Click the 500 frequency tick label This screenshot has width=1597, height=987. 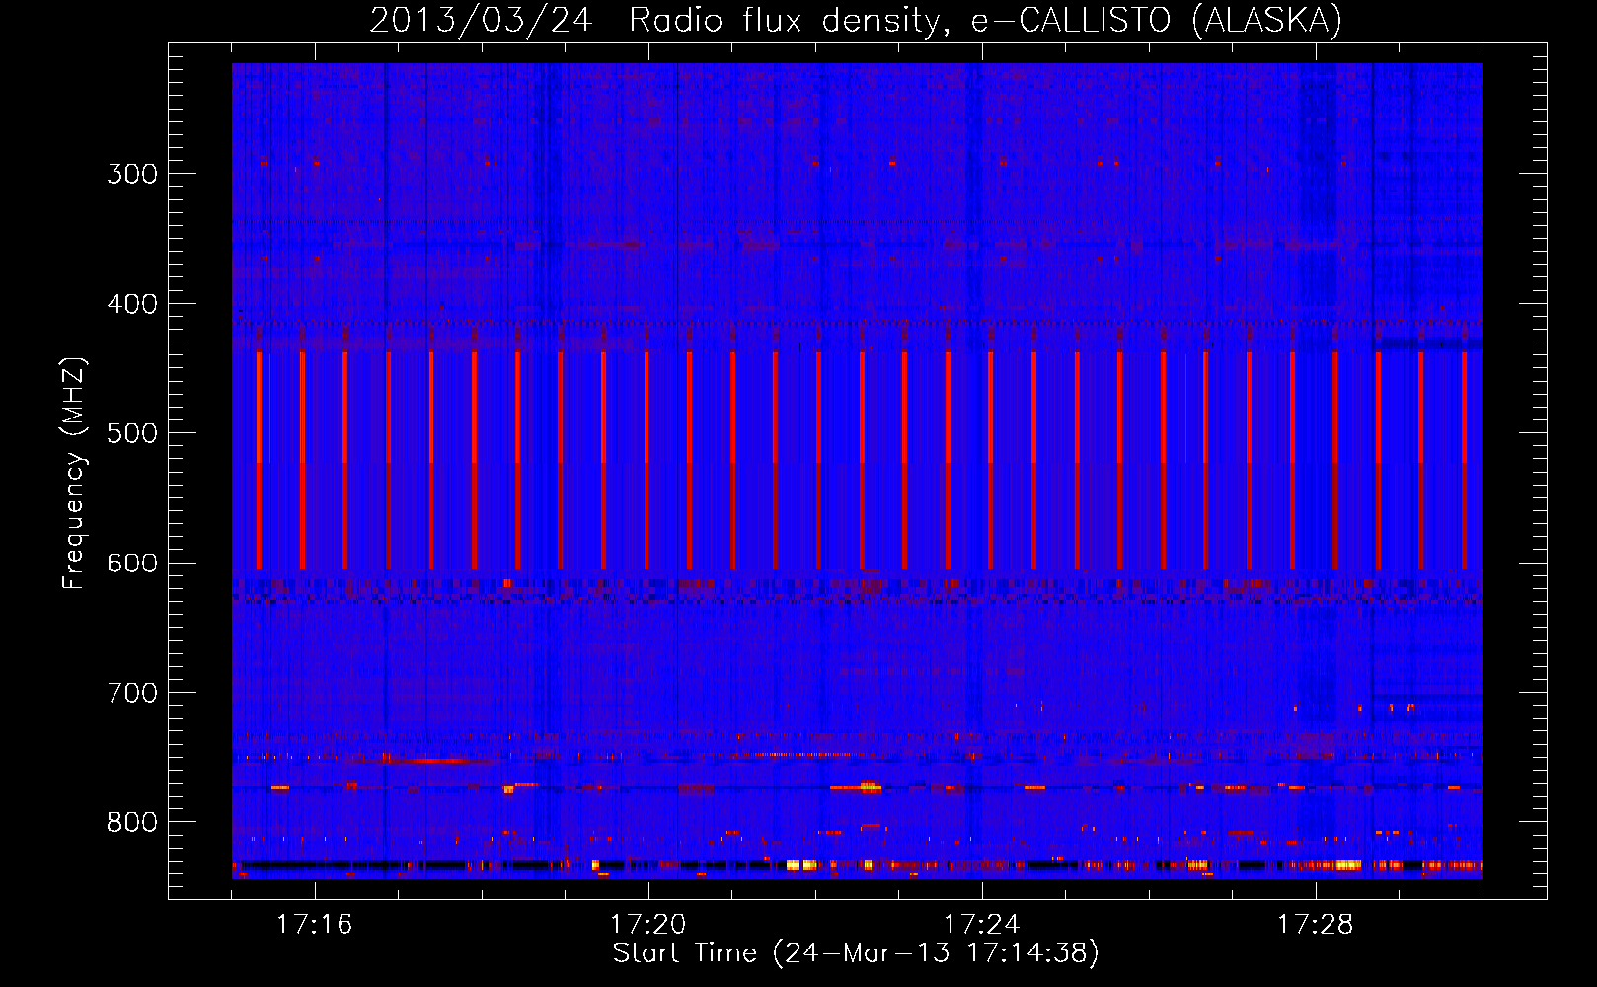[132, 433]
